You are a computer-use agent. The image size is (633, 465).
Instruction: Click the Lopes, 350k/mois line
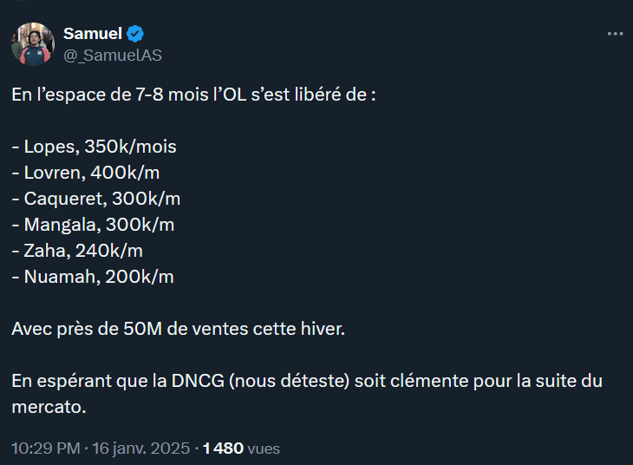pyautogui.click(x=95, y=147)
